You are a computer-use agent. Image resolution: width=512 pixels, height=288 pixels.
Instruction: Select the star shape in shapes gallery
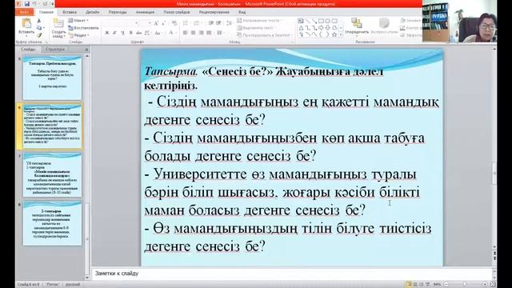(x=334, y=34)
